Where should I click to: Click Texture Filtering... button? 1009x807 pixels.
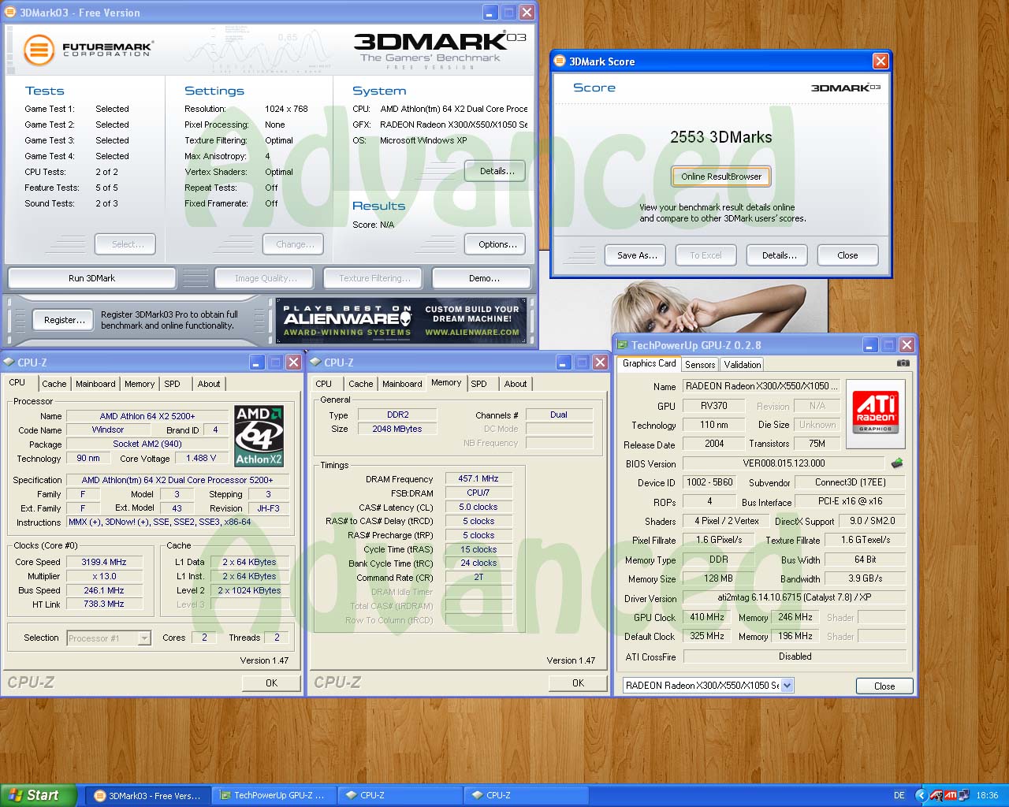click(x=374, y=278)
